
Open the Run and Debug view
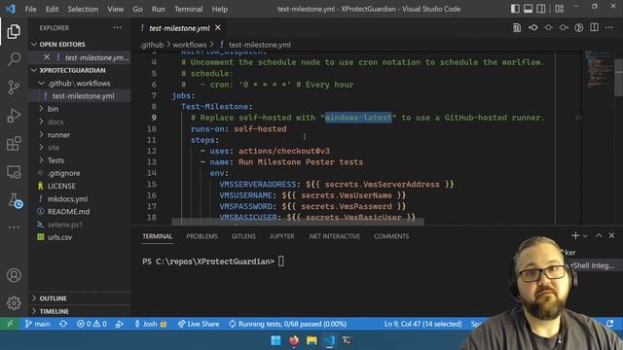(x=14, y=116)
